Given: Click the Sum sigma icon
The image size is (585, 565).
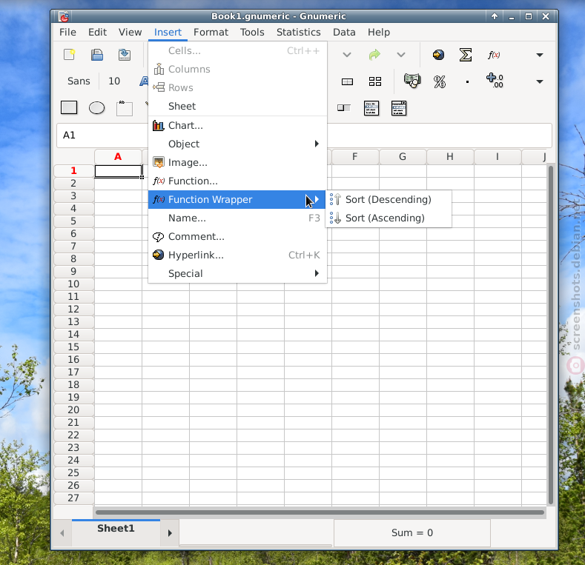Looking at the screenshot, I should (466, 55).
